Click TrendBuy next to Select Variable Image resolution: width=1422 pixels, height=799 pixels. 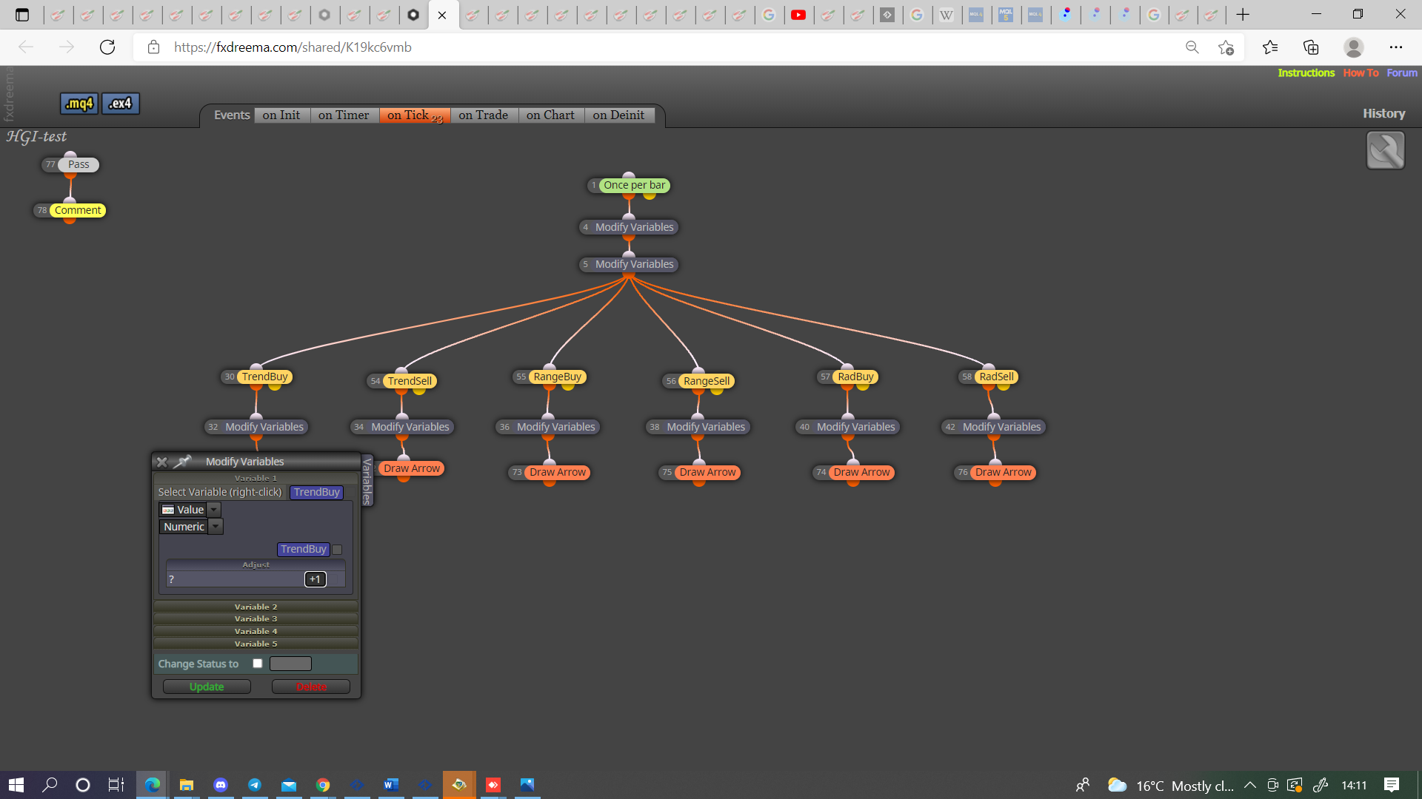click(316, 492)
